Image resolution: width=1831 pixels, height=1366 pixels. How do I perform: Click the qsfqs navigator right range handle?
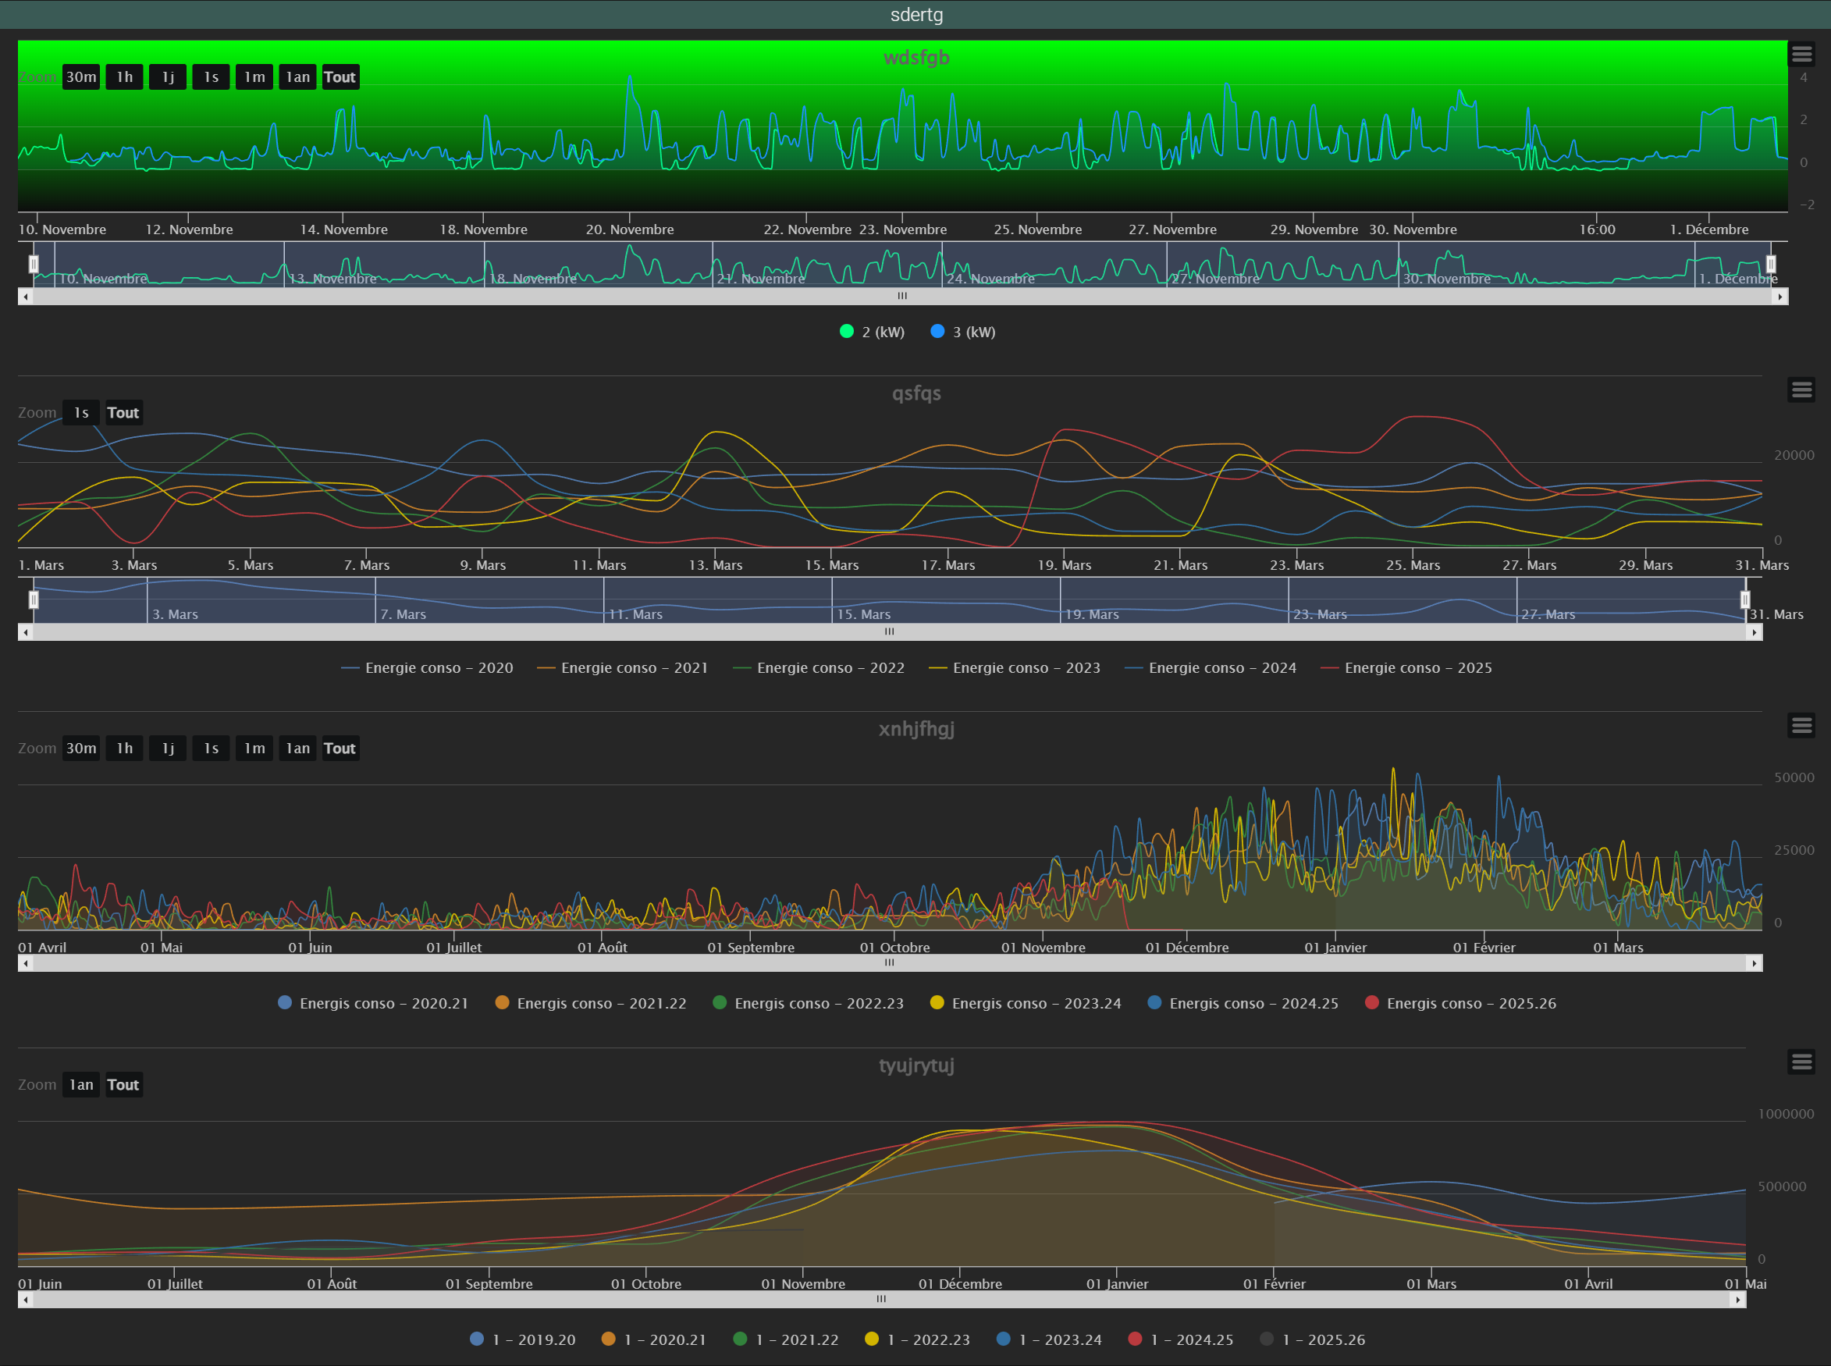(x=1745, y=599)
